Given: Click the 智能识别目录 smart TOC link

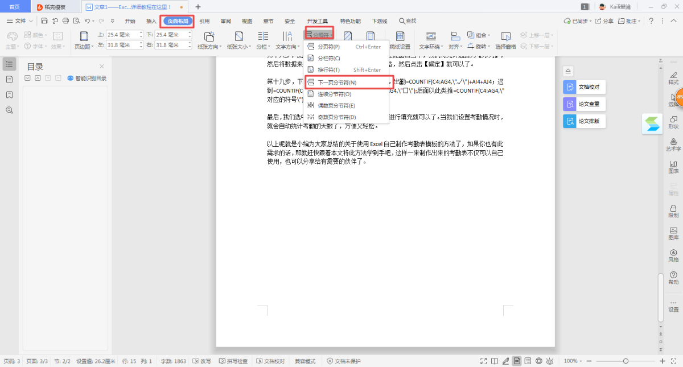Looking at the screenshot, I should tap(87, 79).
